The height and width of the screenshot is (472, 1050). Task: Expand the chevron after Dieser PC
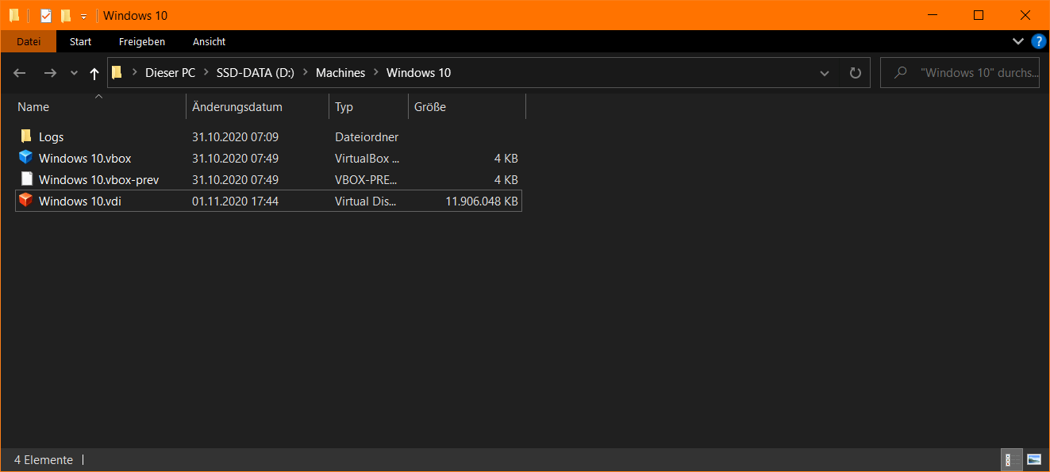[x=206, y=73]
